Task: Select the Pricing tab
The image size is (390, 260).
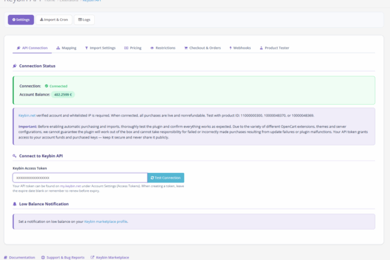Action: (x=133, y=47)
